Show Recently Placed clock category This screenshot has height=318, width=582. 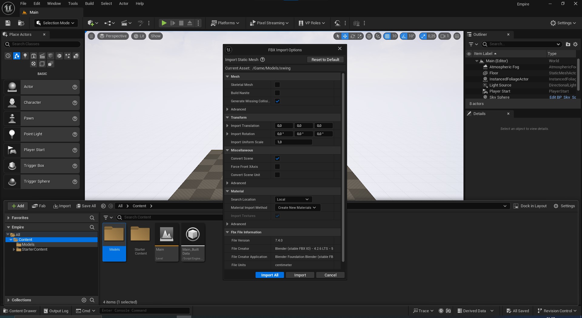coord(8,56)
